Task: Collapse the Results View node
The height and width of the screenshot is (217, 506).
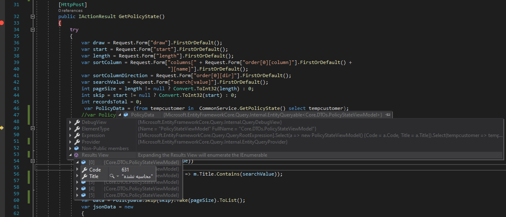Action: [x=71, y=155]
